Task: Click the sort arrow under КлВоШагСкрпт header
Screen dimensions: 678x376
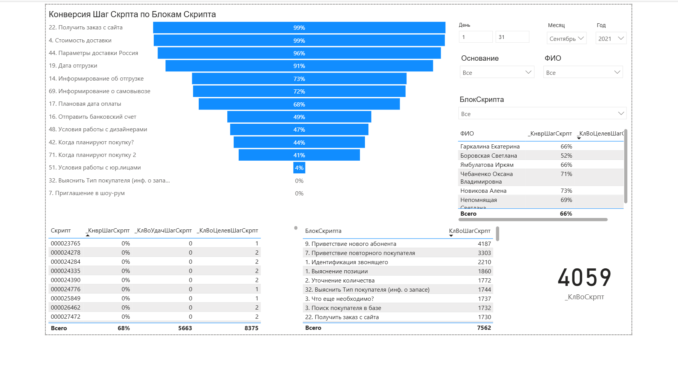Action: pos(451,236)
